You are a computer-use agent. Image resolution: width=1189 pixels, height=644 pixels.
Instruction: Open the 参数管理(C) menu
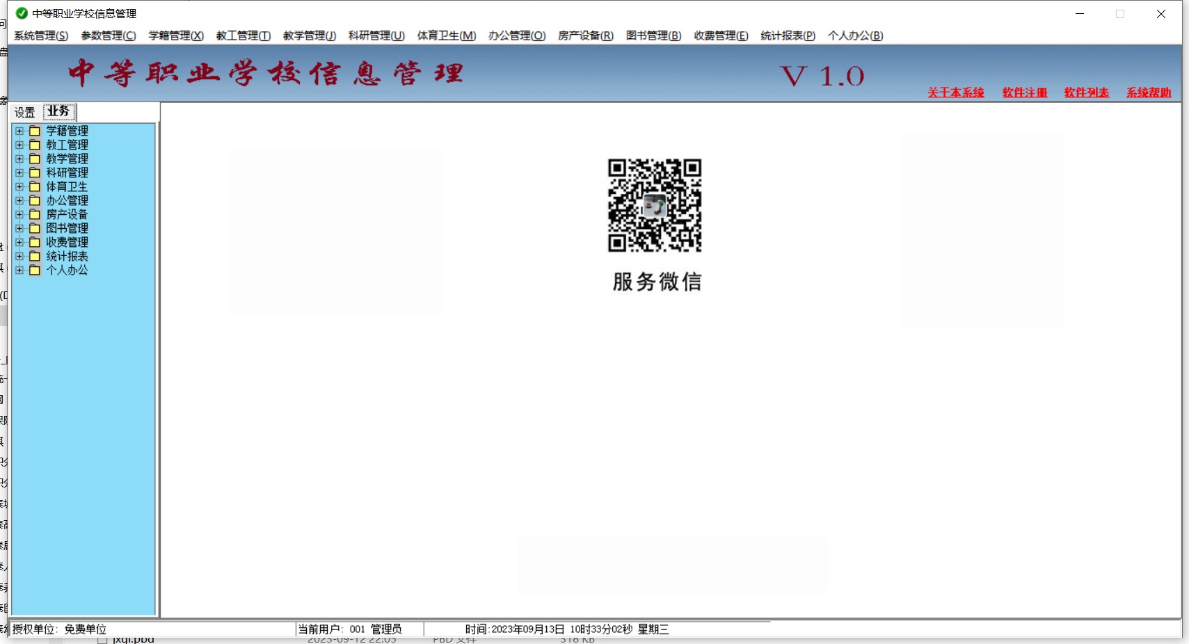pyautogui.click(x=108, y=35)
